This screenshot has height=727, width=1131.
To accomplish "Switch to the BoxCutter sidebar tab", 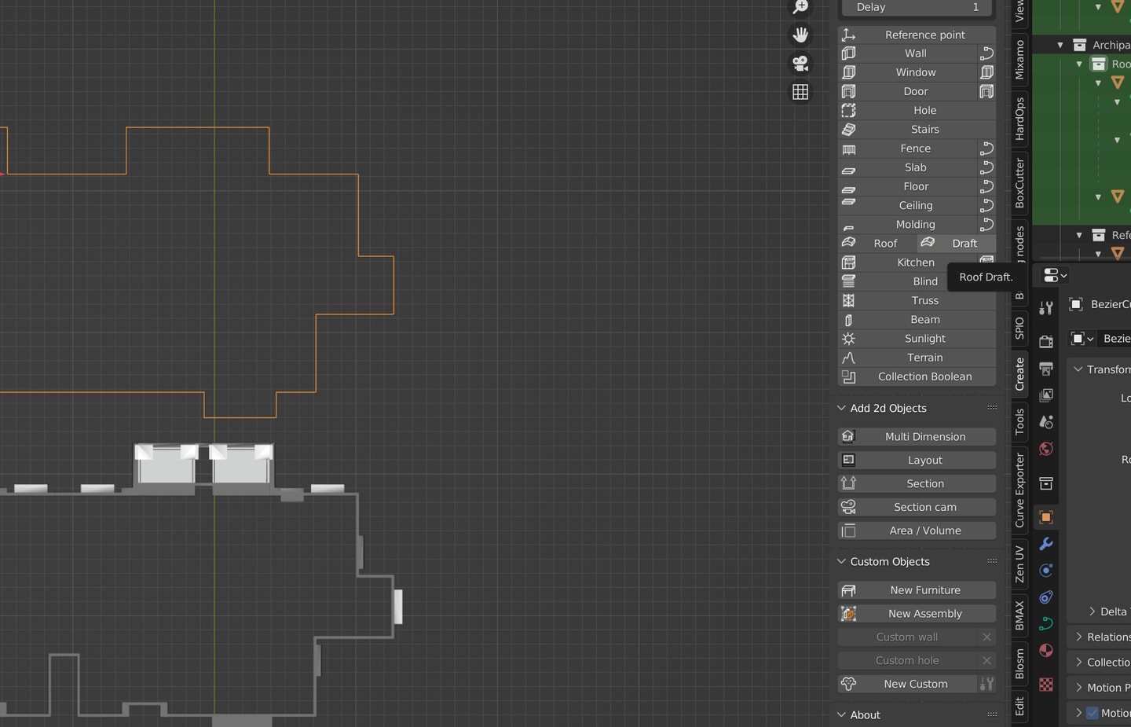I will (x=1019, y=183).
